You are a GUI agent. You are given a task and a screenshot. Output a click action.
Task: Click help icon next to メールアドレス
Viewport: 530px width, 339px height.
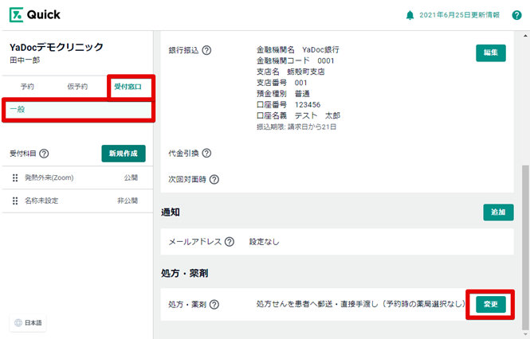pos(230,241)
